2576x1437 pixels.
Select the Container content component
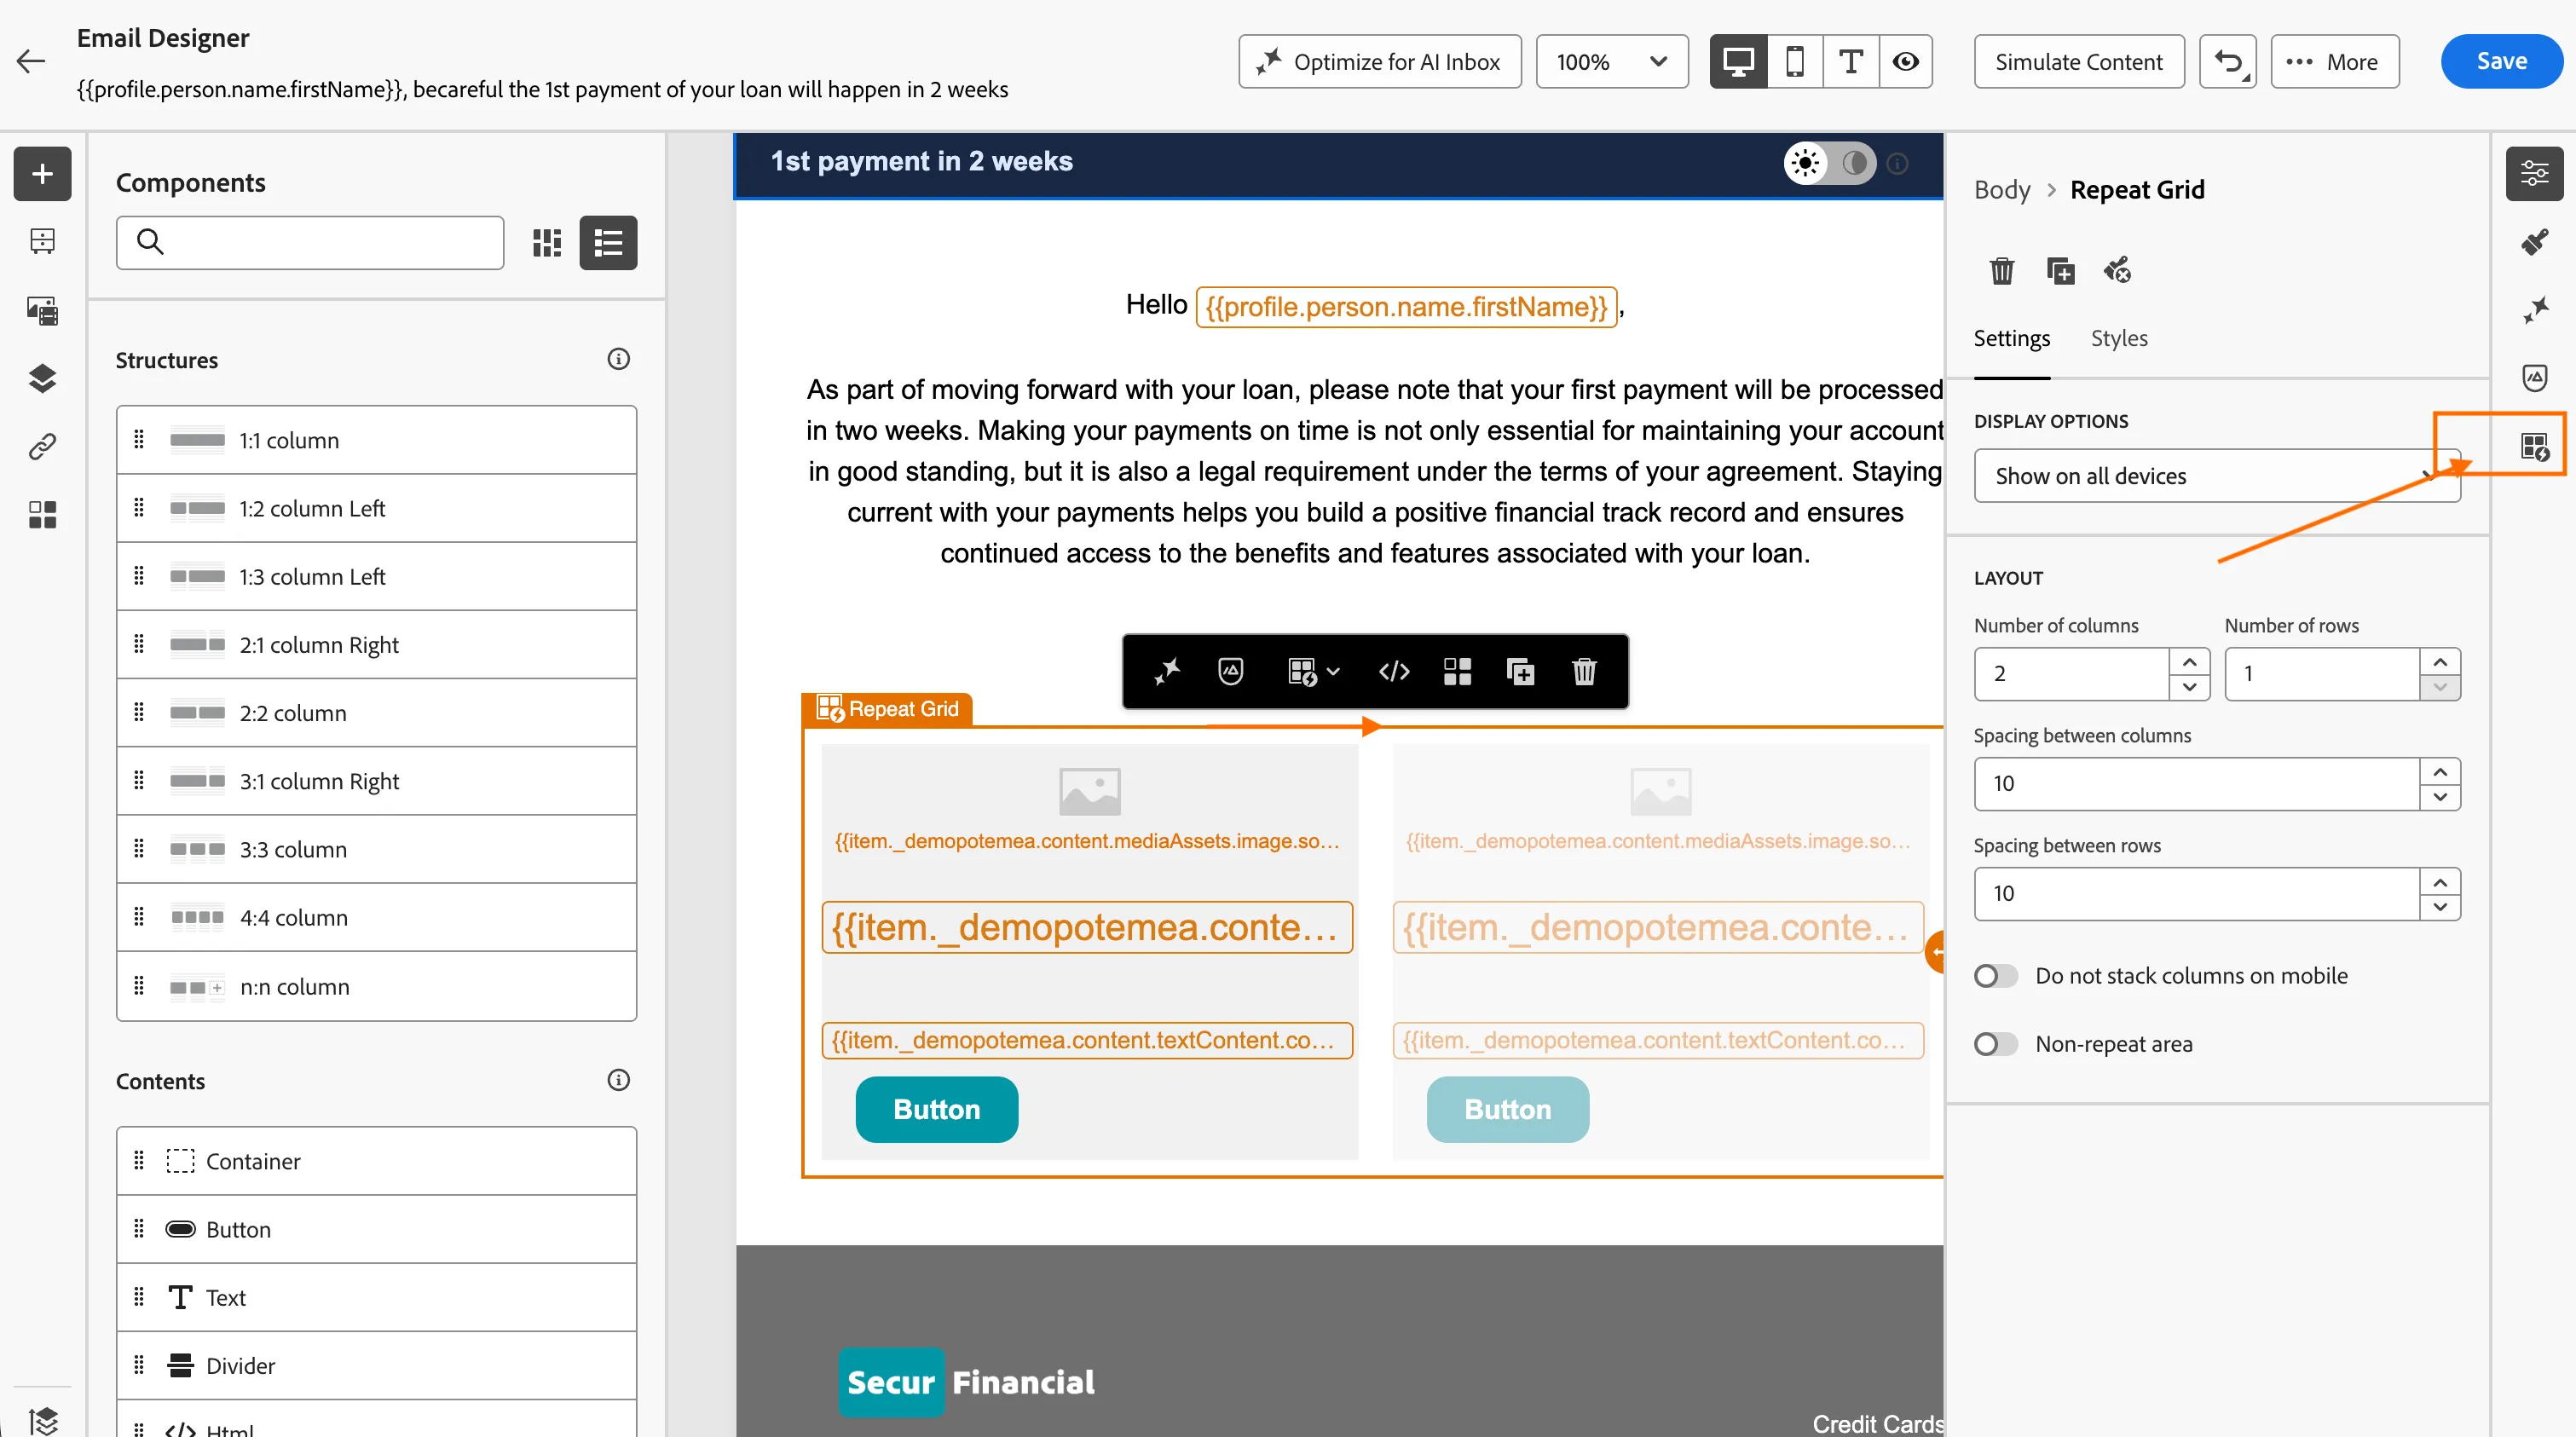click(376, 1161)
